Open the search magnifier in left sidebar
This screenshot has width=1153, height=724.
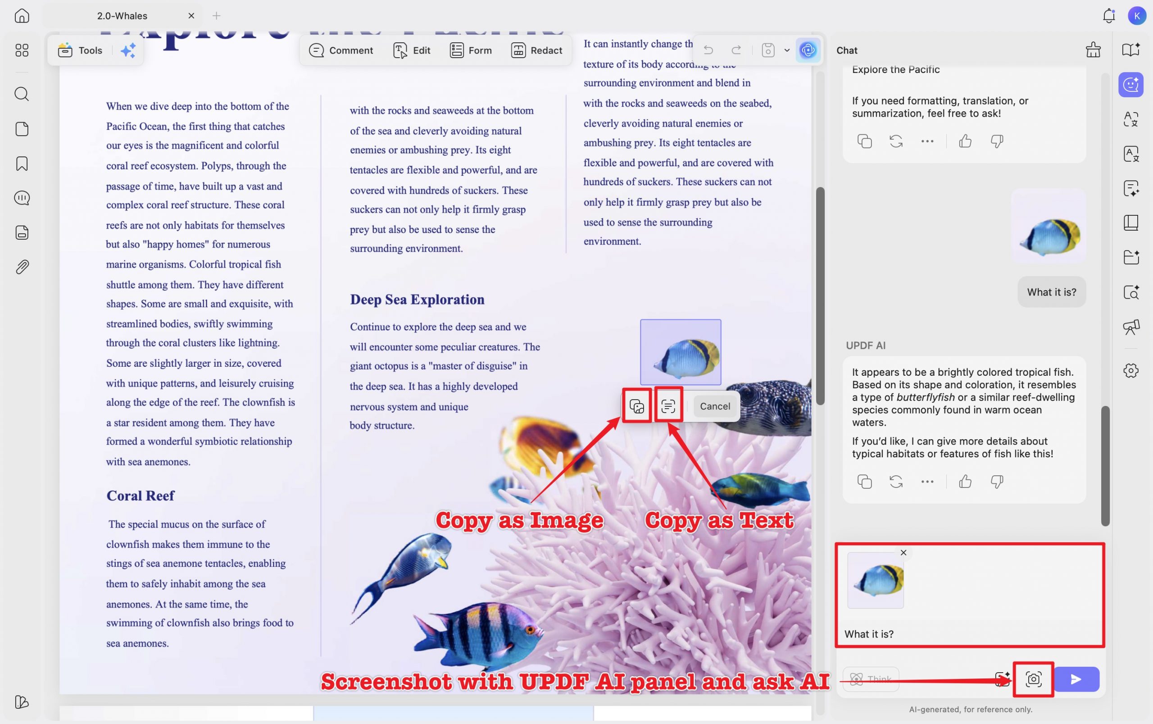22,94
